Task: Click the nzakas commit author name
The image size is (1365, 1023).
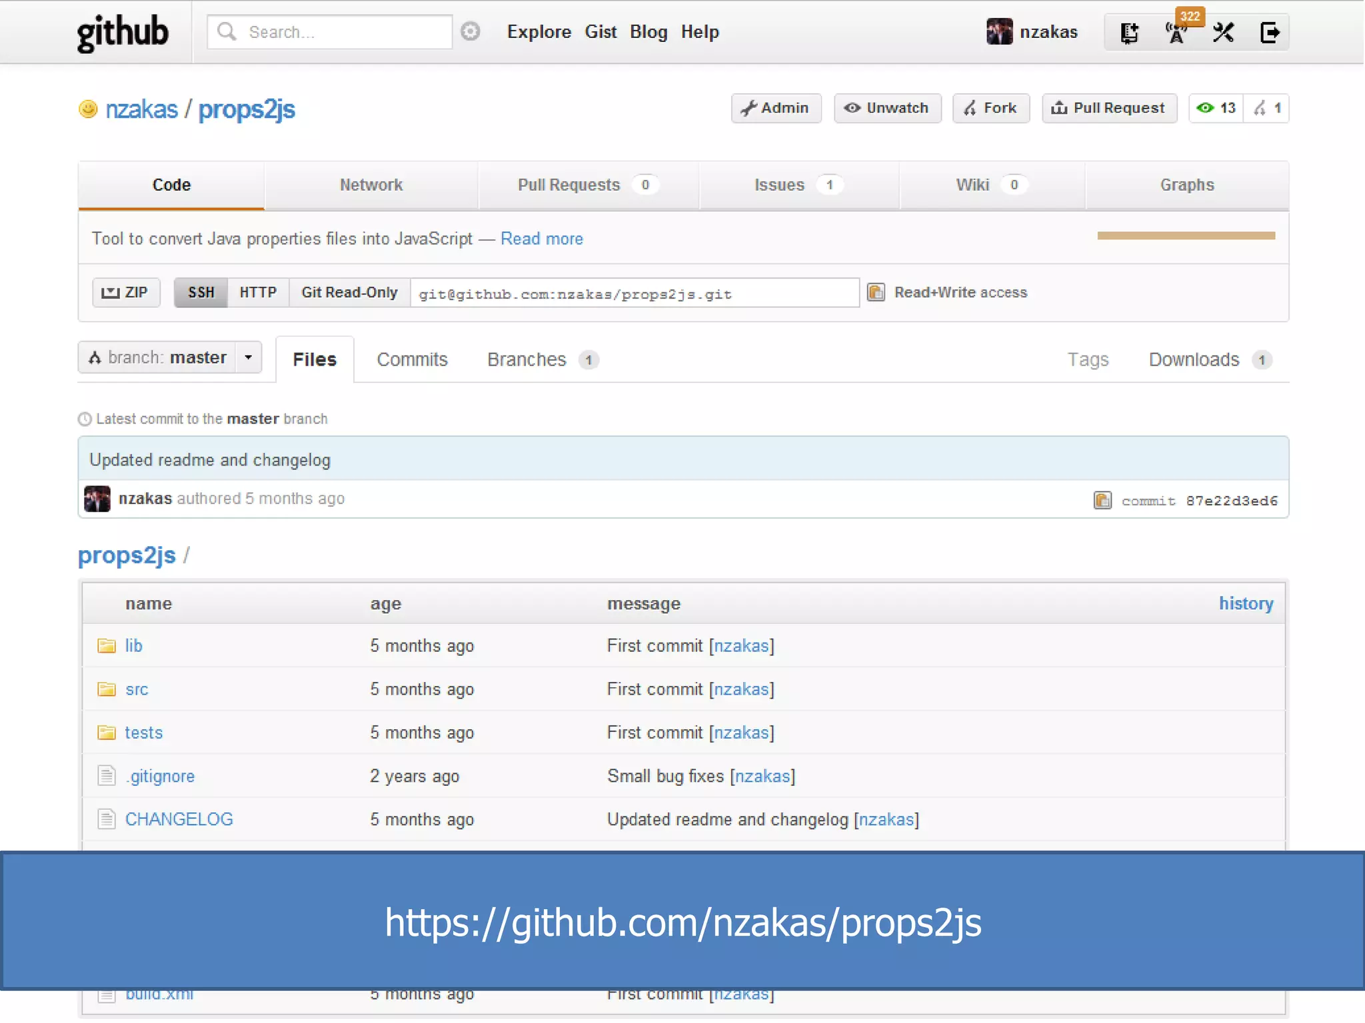Action: coord(145,498)
